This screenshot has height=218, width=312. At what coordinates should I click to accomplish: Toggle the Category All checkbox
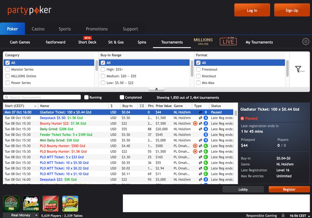click(7, 63)
